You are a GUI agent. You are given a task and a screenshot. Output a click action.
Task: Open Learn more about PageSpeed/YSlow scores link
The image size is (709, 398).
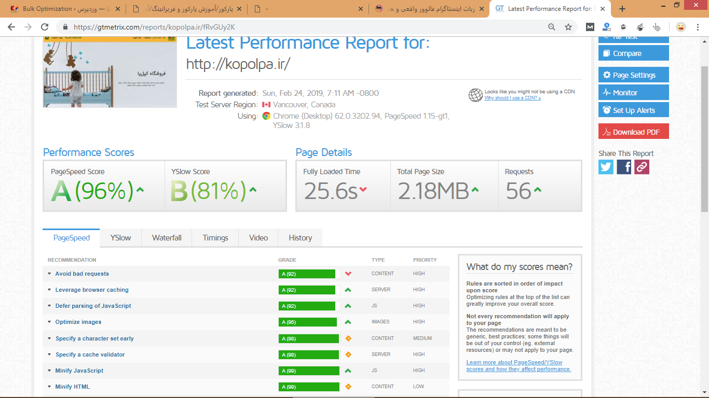point(519,366)
